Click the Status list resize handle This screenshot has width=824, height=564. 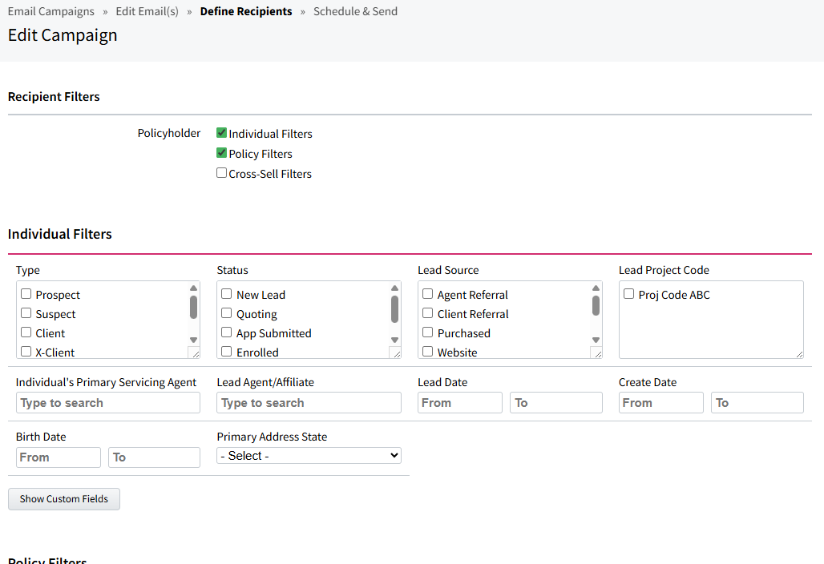(396, 352)
